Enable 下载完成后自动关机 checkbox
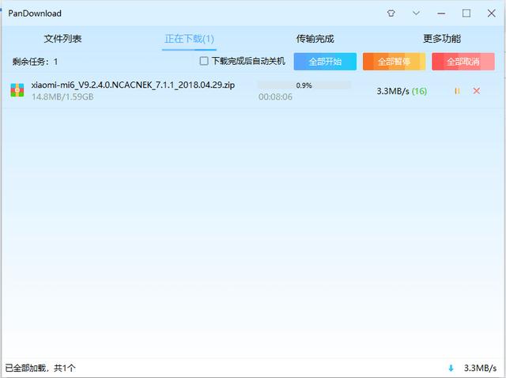Viewport: 506px width, 378px height. pos(204,61)
